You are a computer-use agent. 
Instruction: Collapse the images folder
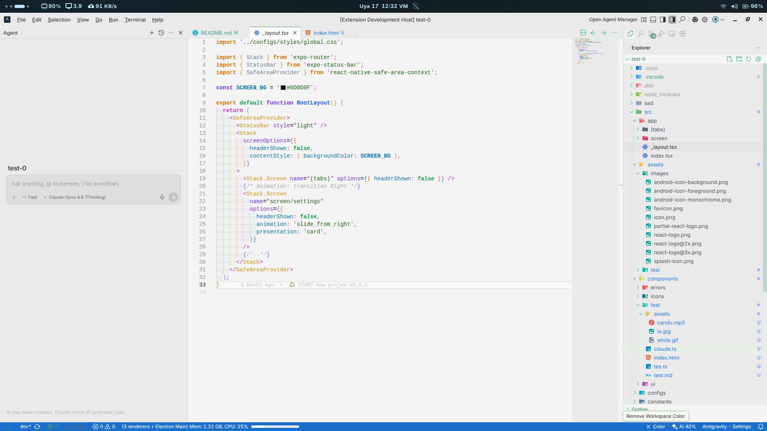tap(659, 173)
